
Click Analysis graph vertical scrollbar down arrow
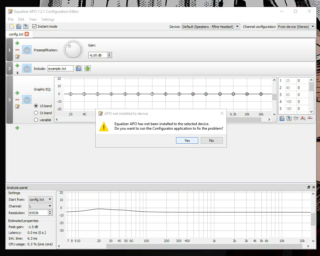point(313,241)
